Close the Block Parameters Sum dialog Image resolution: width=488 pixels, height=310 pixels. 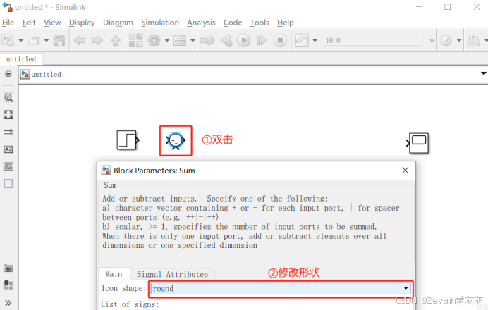(x=405, y=170)
